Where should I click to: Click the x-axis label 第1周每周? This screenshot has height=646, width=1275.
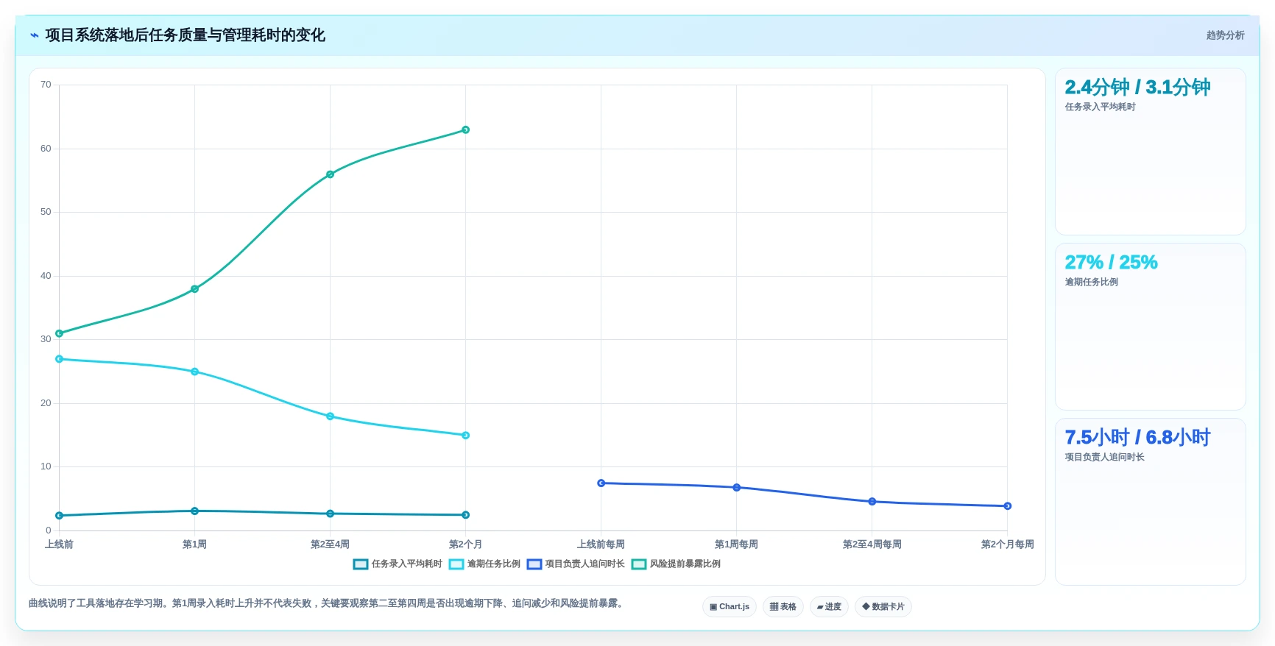point(736,544)
